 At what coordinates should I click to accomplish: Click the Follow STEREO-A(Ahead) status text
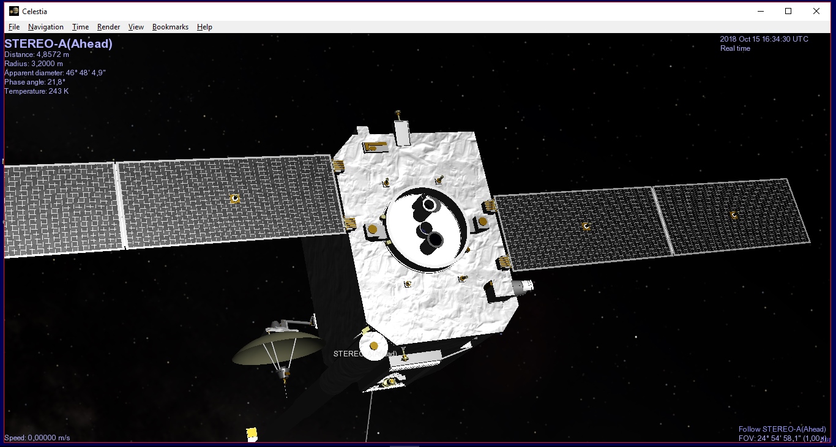click(782, 429)
